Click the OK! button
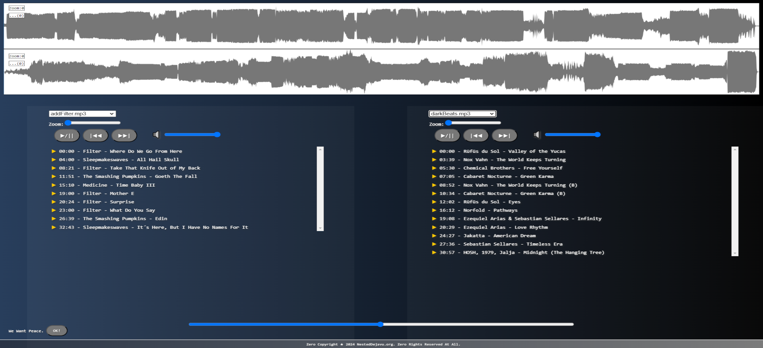Screen dimensions: 763x348 pyautogui.click(x=57, y=331)
